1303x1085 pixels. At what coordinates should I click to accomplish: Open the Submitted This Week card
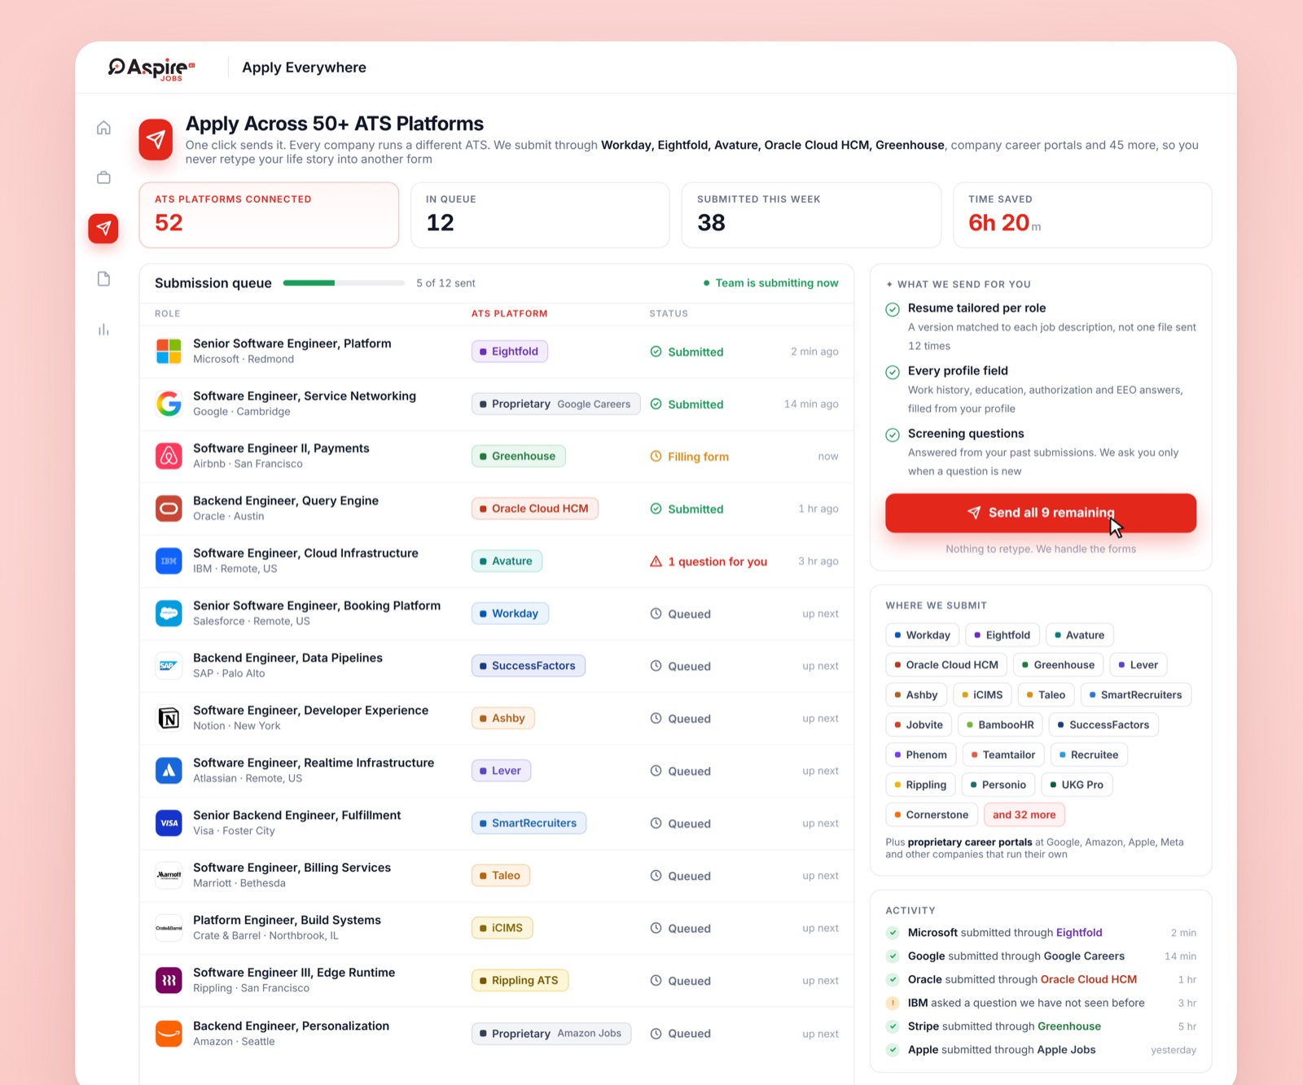(811, 215)
